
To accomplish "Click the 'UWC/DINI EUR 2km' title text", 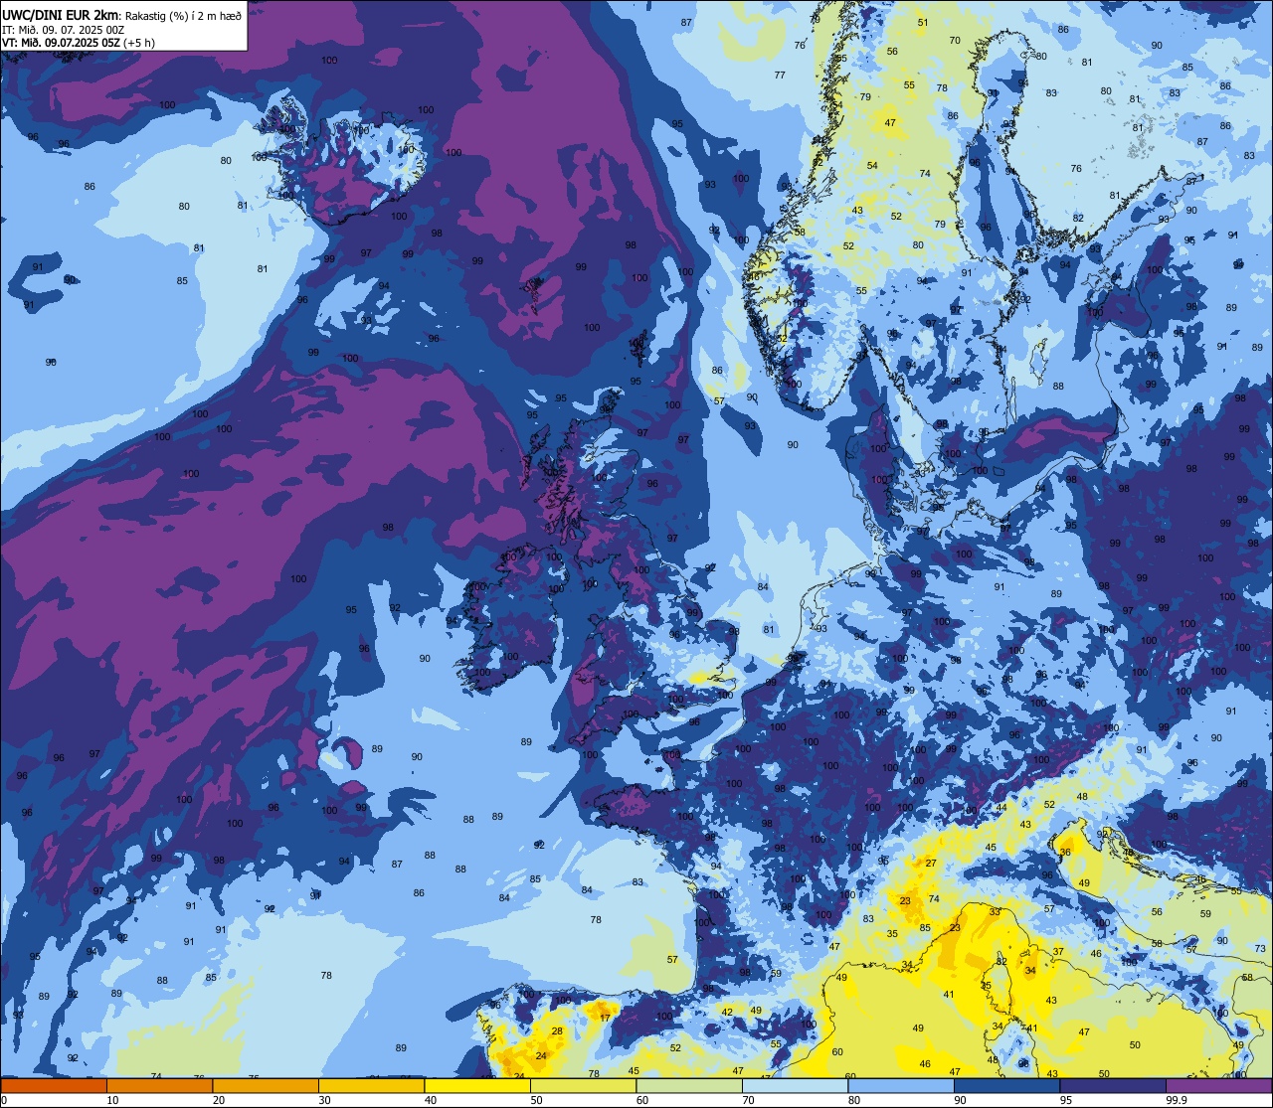I will point(60,15).
